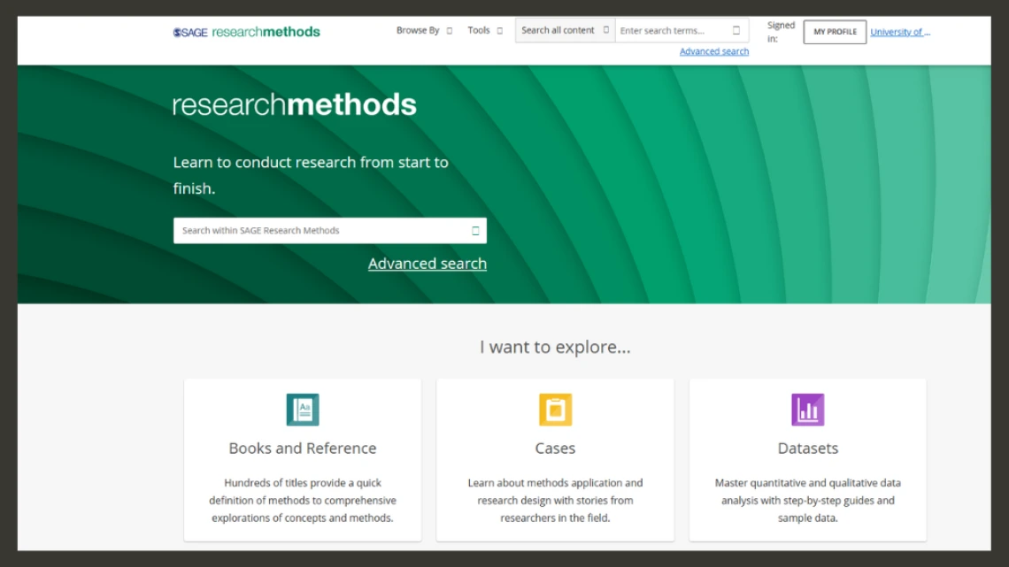The height and width of the screenshot is (567, 1009).
Task: Expand the Tools dropdown arrow
Action: [499, 31]
